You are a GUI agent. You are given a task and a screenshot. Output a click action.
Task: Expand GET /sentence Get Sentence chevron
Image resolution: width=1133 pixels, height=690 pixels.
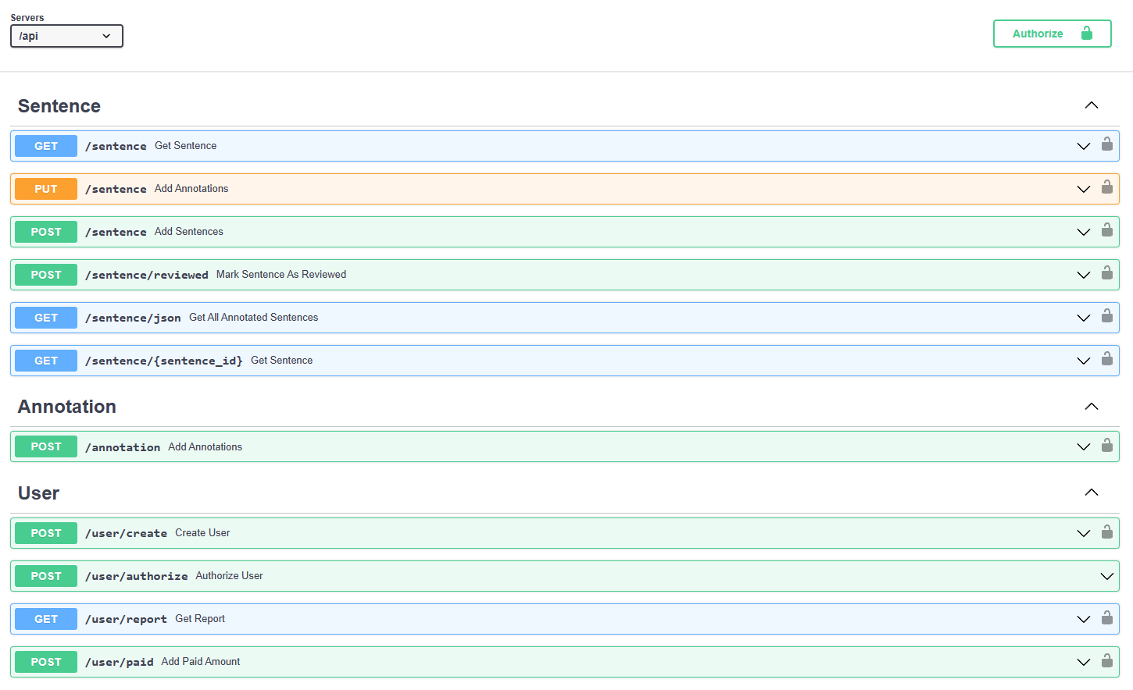pos(1084,147)
